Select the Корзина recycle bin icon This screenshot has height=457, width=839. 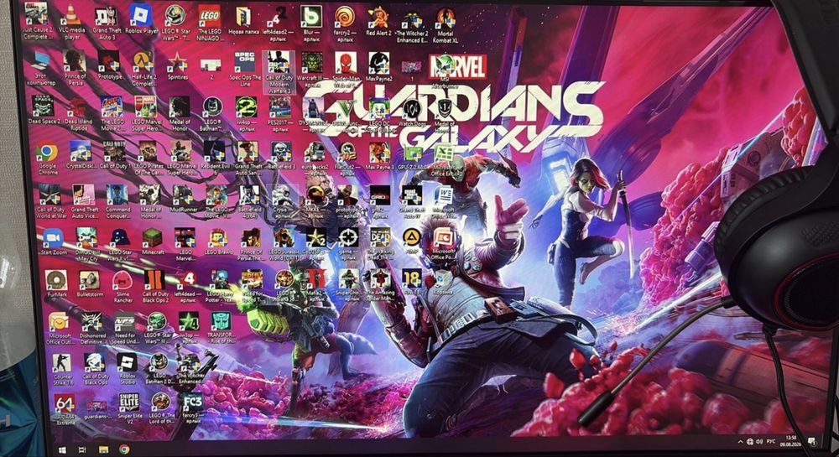click(444, 283)
